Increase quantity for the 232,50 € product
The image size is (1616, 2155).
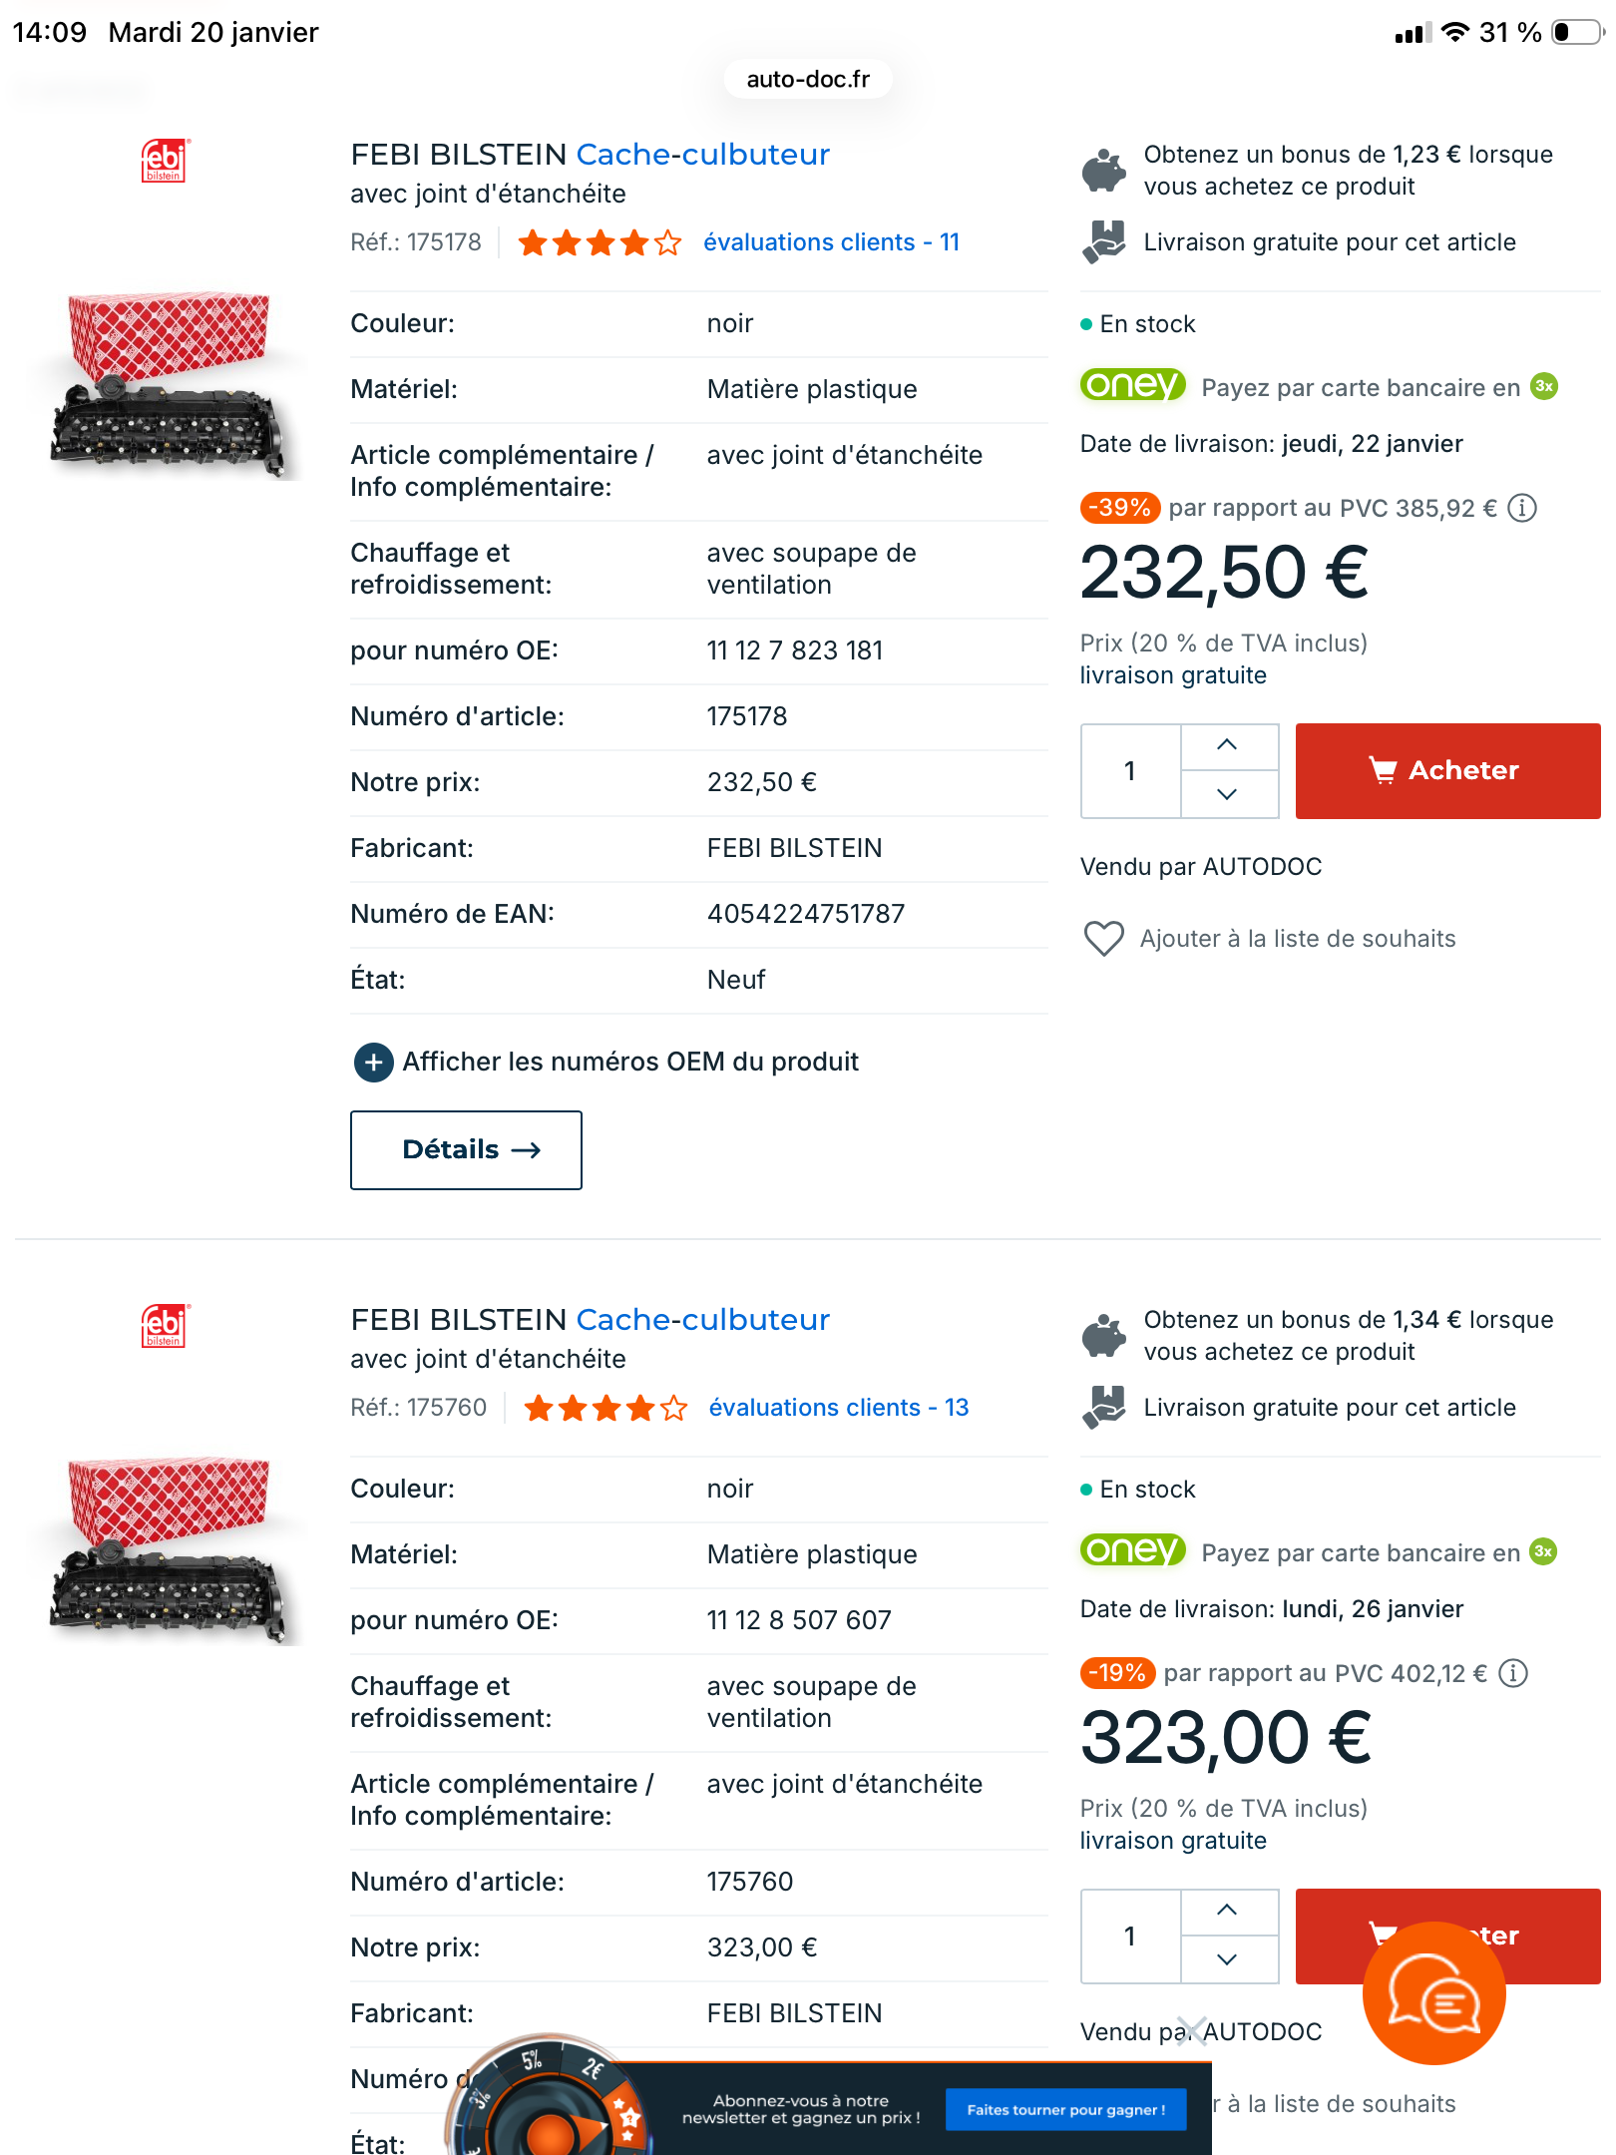(x=1227, y=745)
